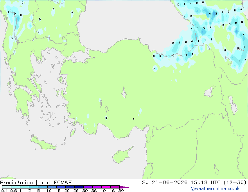Select the 15–20 mm legend color swatch

pos(61,187)
